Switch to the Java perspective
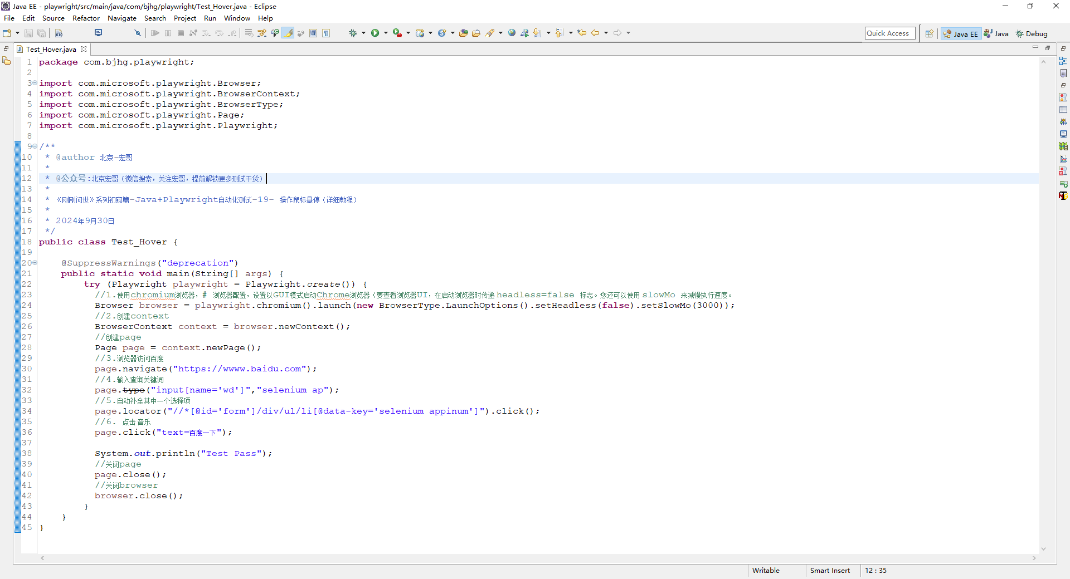Screen dimensions: 1070x579 point(996,34)
